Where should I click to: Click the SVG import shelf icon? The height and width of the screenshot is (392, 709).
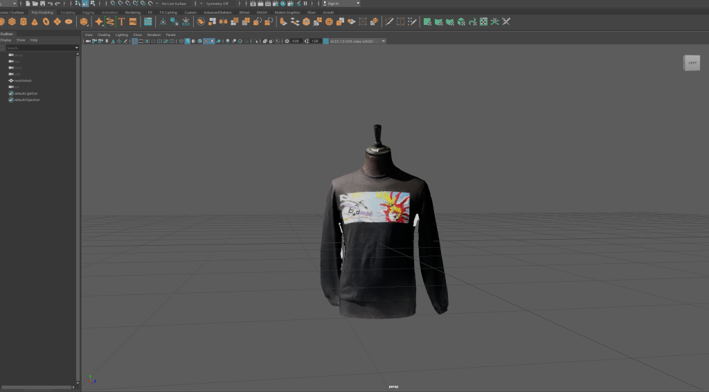(133, 21)
